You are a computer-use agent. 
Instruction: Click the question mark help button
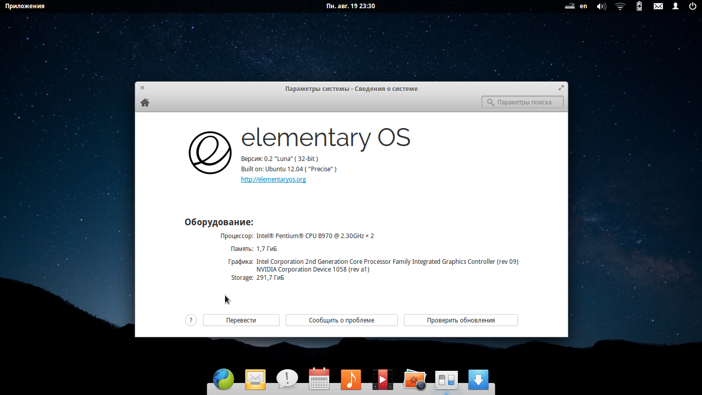[x=191, y=320]
